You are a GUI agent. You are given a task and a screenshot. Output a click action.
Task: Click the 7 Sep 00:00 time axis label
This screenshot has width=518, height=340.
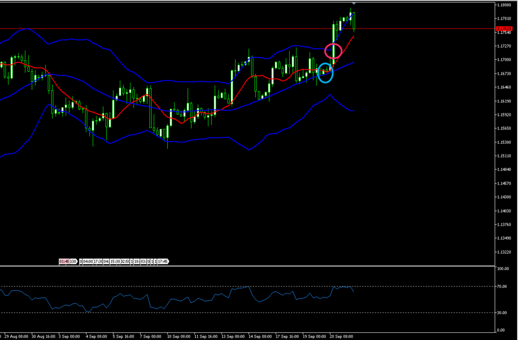pos(151,336)
